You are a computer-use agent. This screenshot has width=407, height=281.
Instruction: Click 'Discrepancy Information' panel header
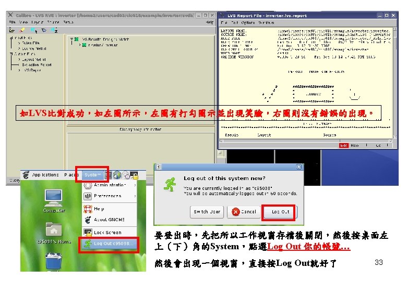pyautogui.click(x=140, y=129)
